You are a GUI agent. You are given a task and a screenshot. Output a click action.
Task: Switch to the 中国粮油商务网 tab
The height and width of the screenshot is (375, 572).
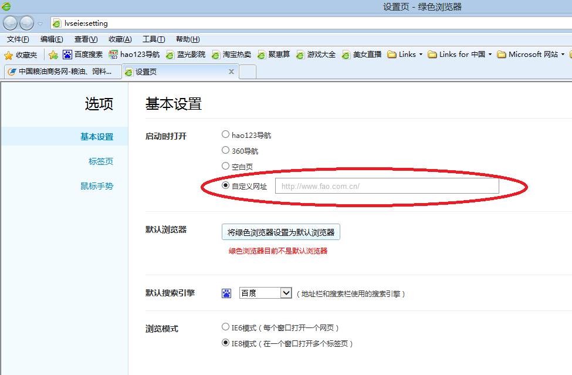63,72
